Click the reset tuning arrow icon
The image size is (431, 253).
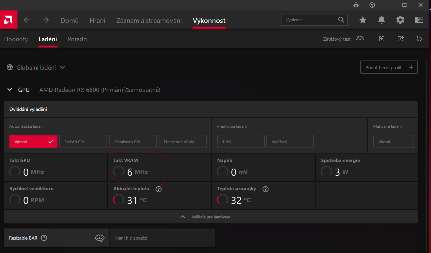point(419,39)
